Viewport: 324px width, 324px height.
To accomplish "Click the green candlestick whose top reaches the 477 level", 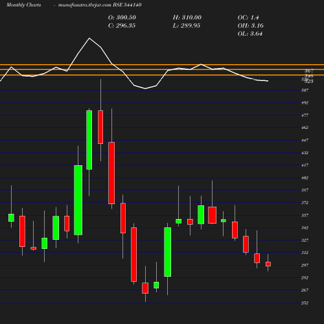I will point(89,140).
